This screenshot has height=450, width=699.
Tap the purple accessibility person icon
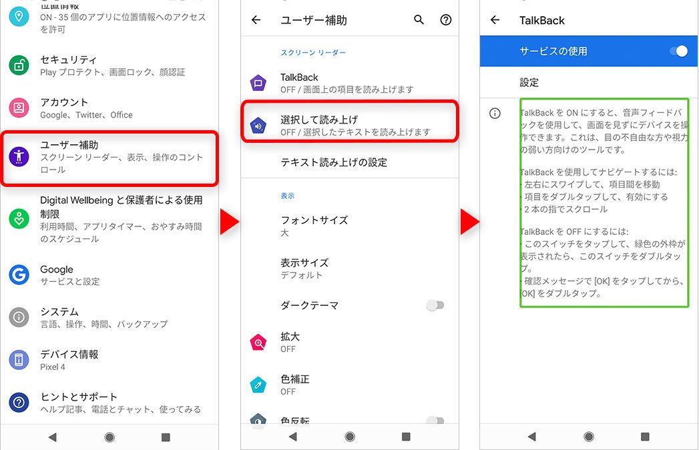[19, 156]
